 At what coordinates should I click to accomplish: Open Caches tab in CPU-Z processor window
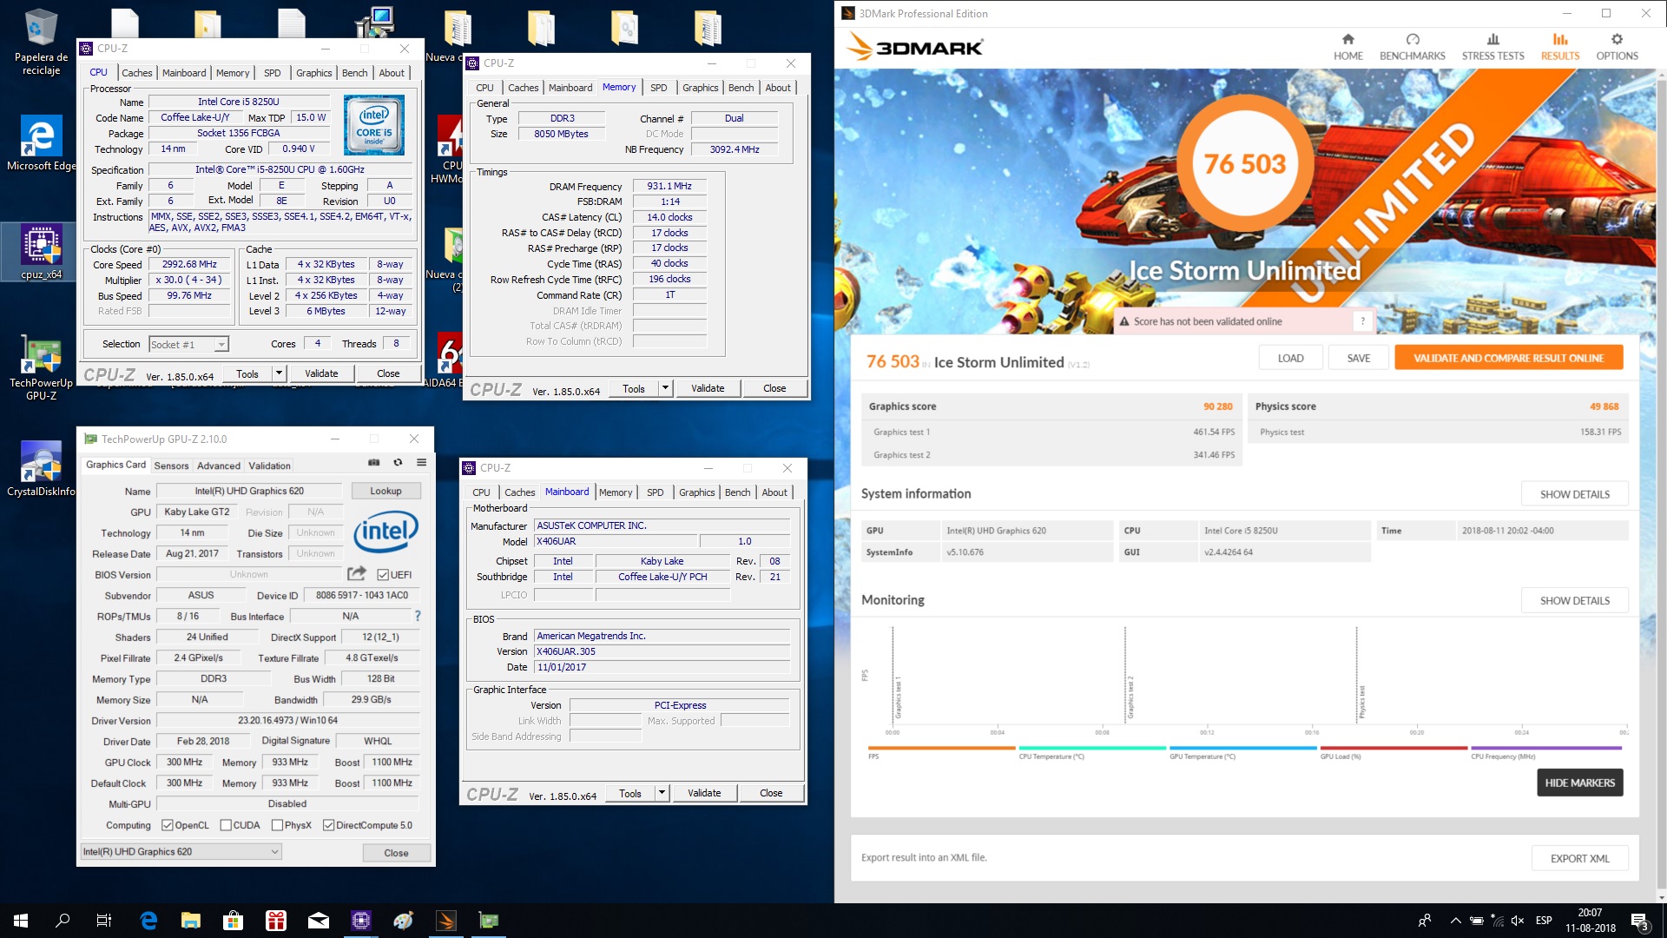click(136, 73)
